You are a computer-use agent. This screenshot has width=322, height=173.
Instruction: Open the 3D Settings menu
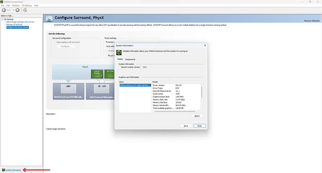(27, 5)
